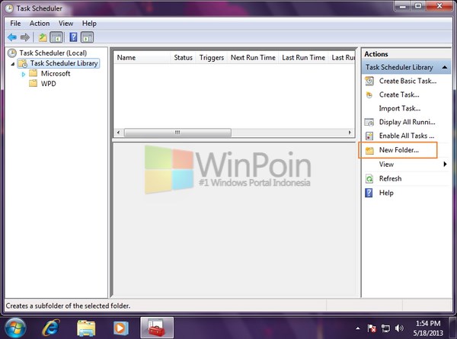
Task: Click the toolbox taskbar button
Action: click(x=157, y=328)
